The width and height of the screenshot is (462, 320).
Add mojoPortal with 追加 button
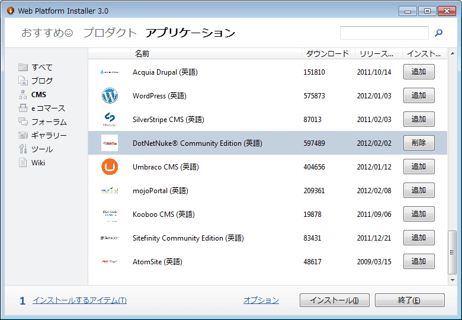click(419, 190)
